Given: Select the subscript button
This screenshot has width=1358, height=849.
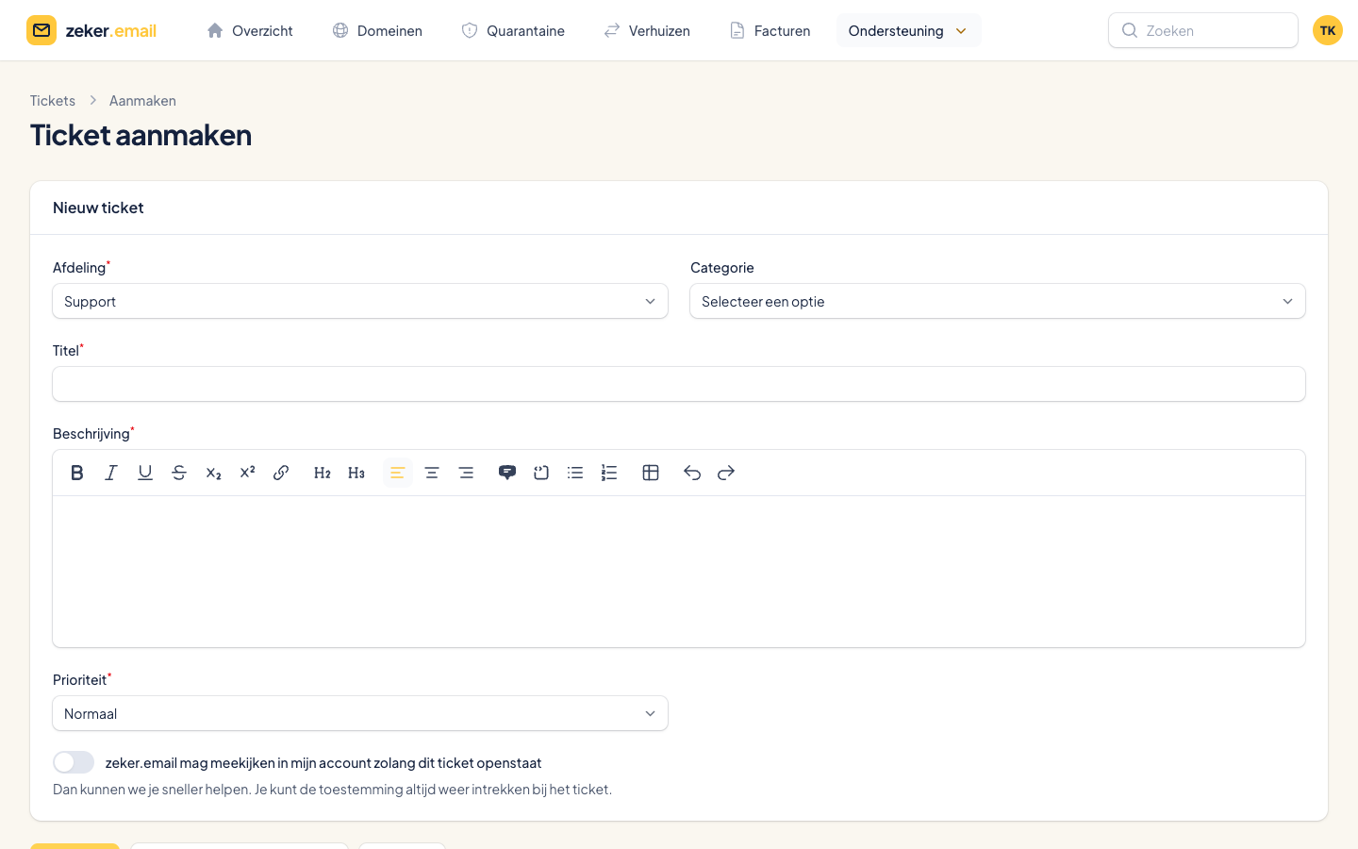Looking at the screenshot, I should (x=213, y=473).
